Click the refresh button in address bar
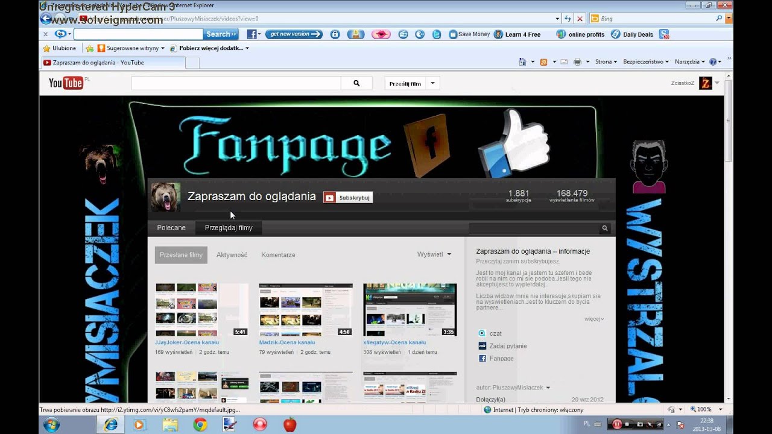The image size is (772, 434). 568,19
